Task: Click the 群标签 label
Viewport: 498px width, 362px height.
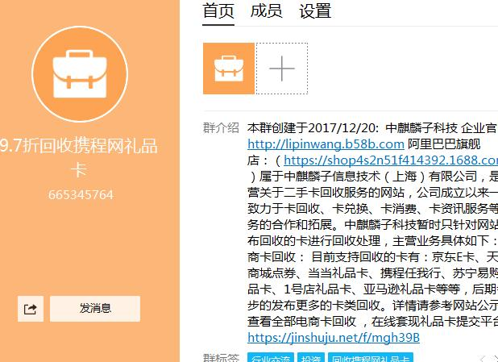Action: pos(221,357)
